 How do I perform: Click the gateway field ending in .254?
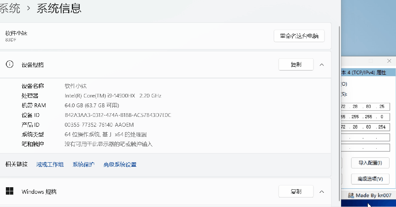pyautogui.click(x=365, y=127)
